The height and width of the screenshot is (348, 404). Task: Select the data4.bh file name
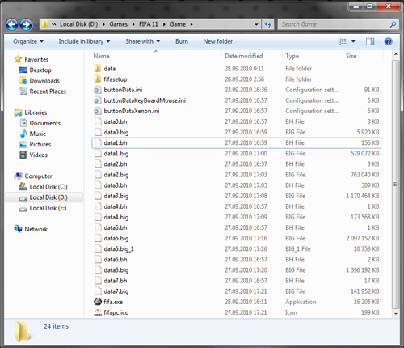[116, 206]
